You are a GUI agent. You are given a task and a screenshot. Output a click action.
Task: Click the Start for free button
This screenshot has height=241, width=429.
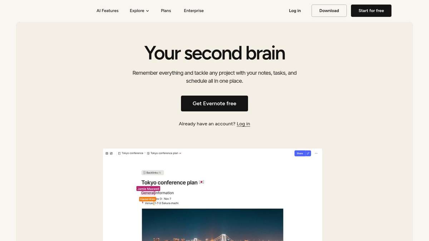[x=371, y=11]
